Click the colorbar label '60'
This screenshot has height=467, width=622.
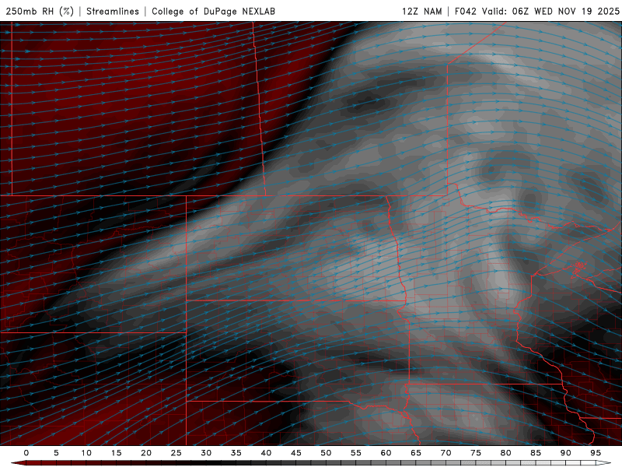click(x=386, y=453)
